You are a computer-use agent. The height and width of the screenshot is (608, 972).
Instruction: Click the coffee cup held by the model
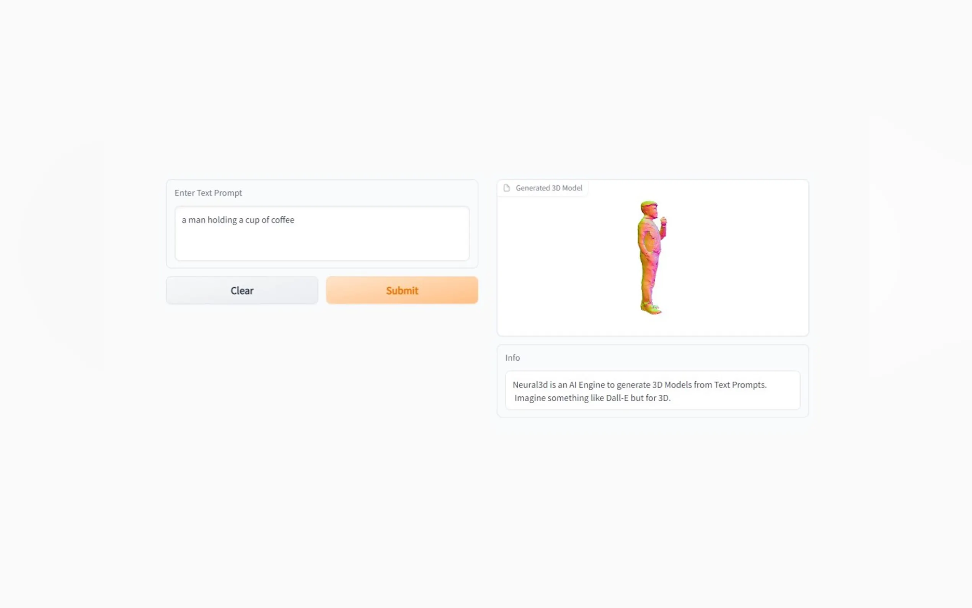tap(664, 220)
